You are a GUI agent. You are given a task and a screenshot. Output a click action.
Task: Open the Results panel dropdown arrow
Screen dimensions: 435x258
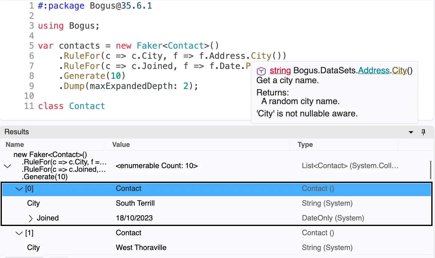pos(411,132)
